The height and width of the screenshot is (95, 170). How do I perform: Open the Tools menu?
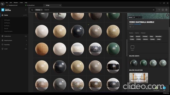coord(21,2)
